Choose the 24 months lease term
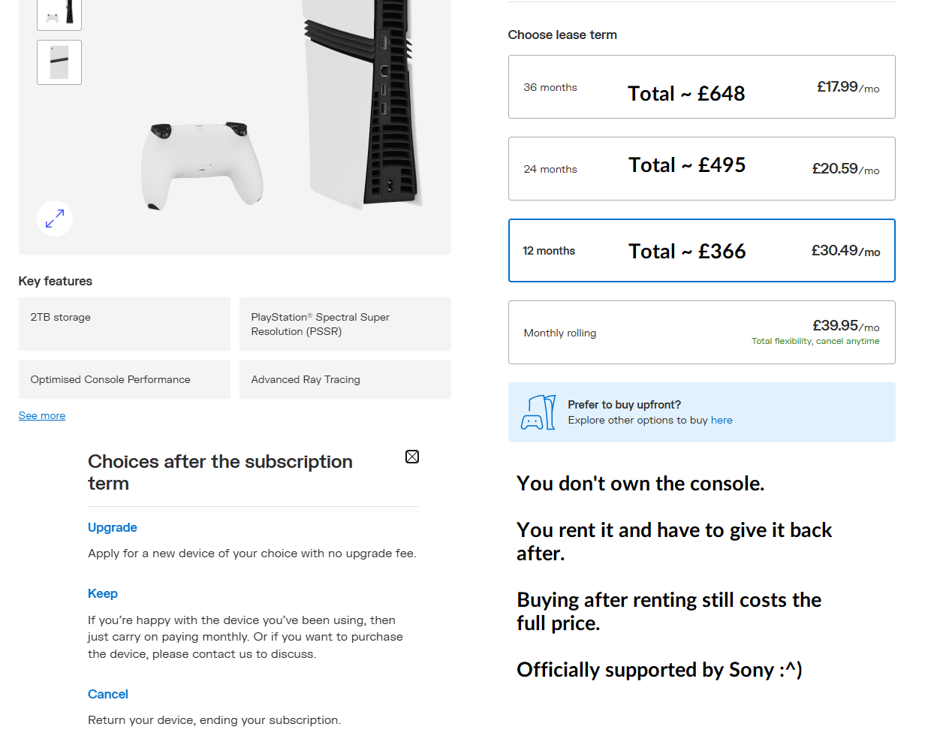925x736 pixels. (x=701, y=169)
